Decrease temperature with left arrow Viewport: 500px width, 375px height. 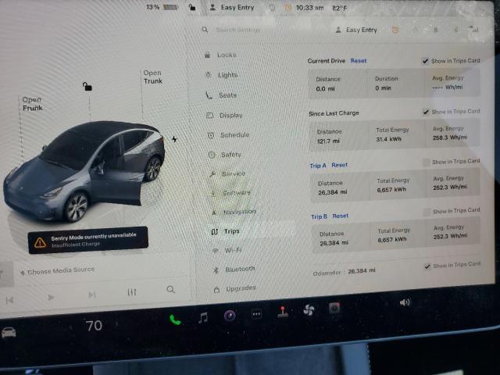[71, 327]
